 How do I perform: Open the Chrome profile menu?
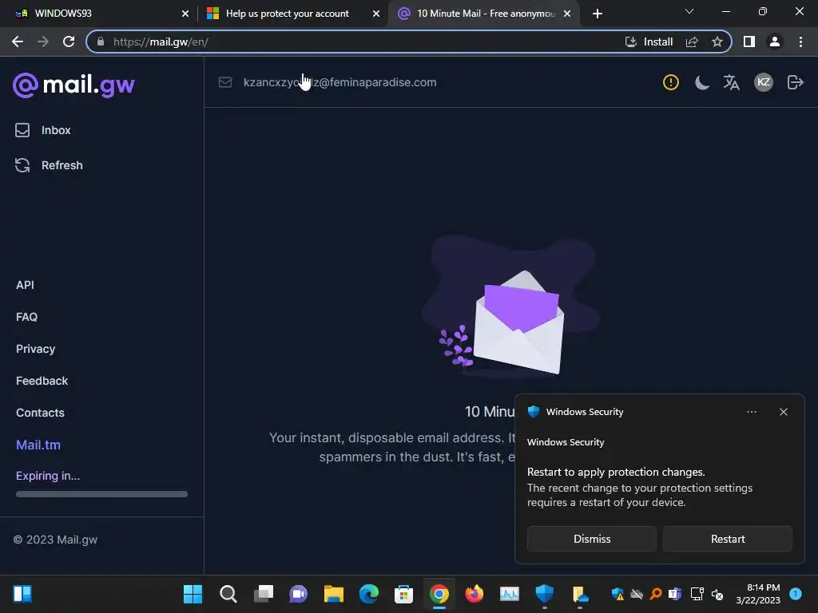[x=775, y=42]
